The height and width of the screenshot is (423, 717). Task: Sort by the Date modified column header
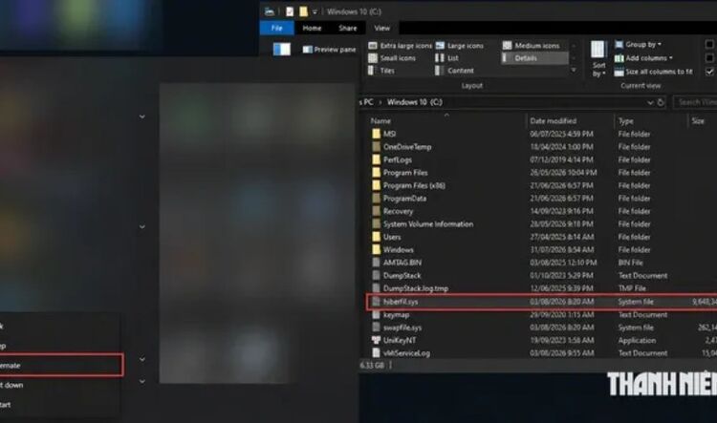click(553, 121)
